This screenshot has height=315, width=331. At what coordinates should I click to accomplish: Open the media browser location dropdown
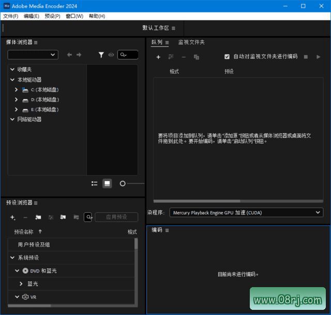click(33, 55)
